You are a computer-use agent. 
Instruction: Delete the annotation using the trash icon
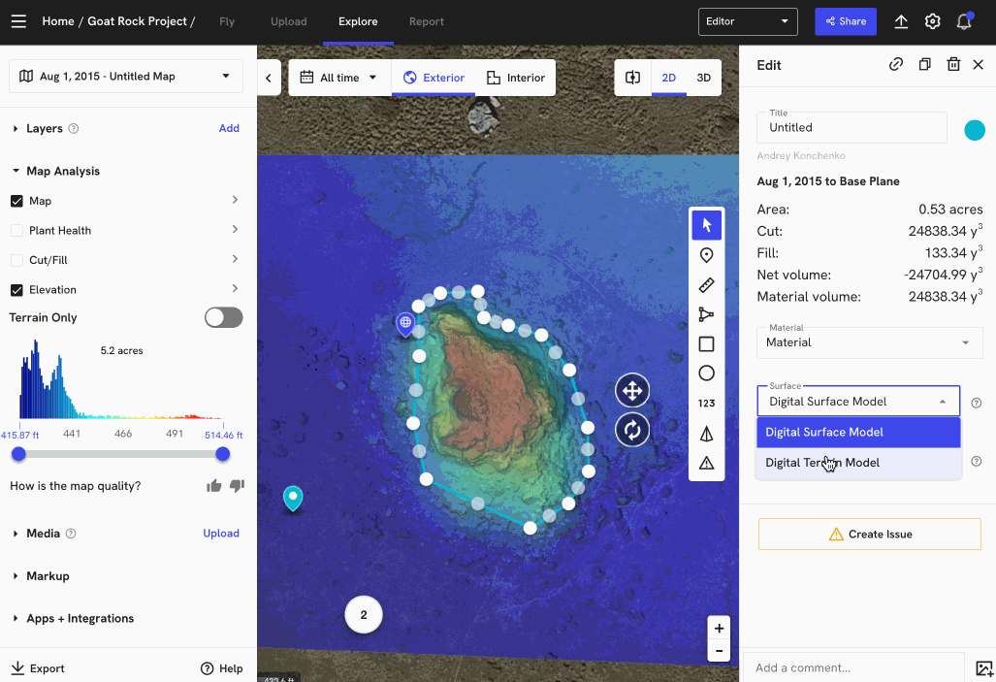tap(951, 64)
